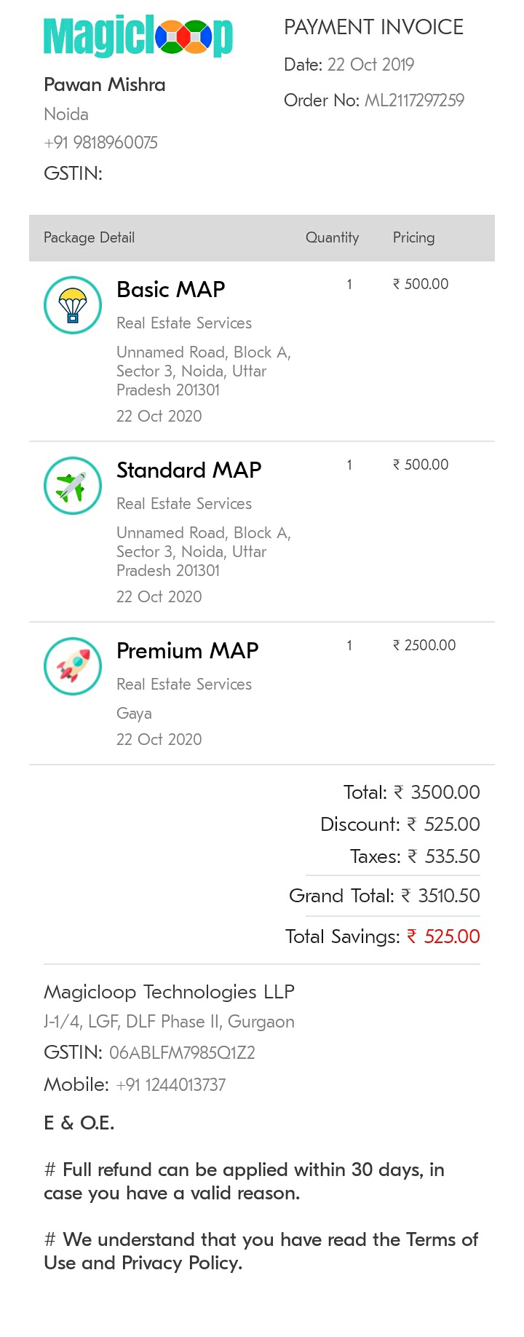This screenshot has width=524, height=1337.
Task: Select the Standard MAP airplane icon
Action: [x=73, y=486]
